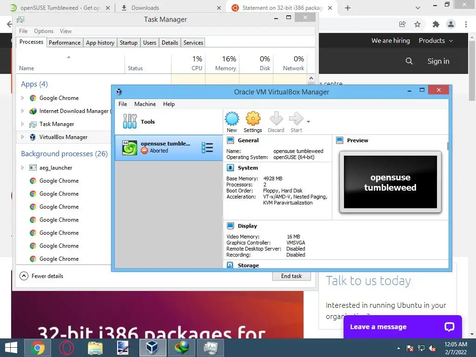Screen dimensions: 476x357
Task: Open machine menu list icon beside opensuse tumbleweed
Action: point(207,147)
